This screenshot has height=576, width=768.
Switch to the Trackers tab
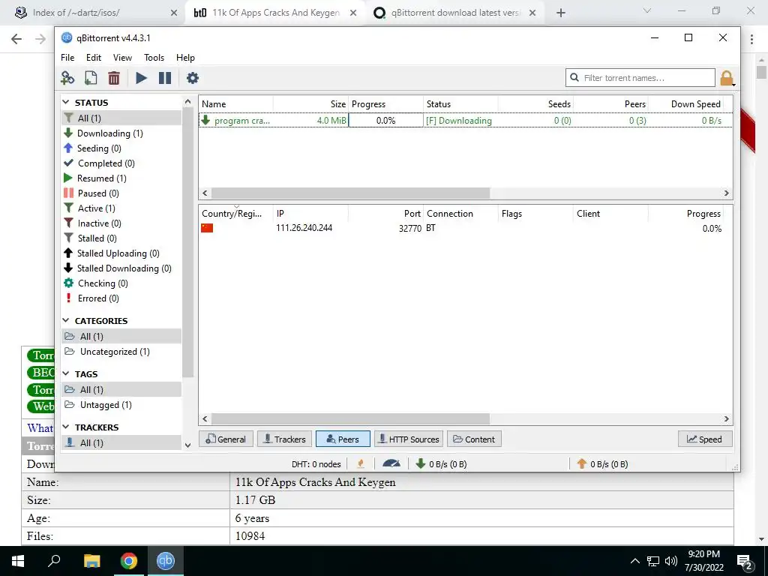tap(284, 439)
